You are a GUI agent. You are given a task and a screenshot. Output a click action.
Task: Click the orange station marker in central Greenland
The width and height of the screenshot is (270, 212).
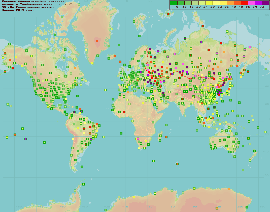click(x=97, y=41)
